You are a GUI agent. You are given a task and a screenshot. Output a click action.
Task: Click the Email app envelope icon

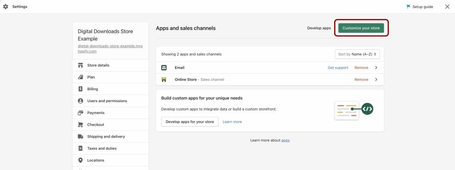pyautogui.click(x=164, y=67)
